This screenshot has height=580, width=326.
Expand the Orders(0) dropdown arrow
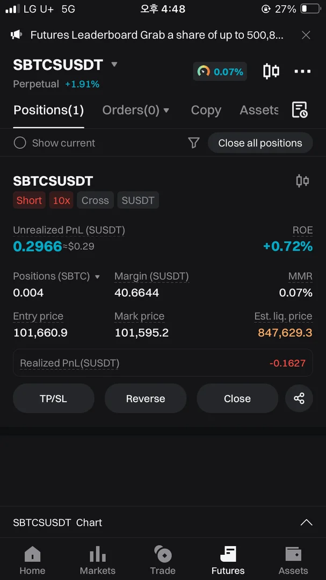click(x=166, y=111)
